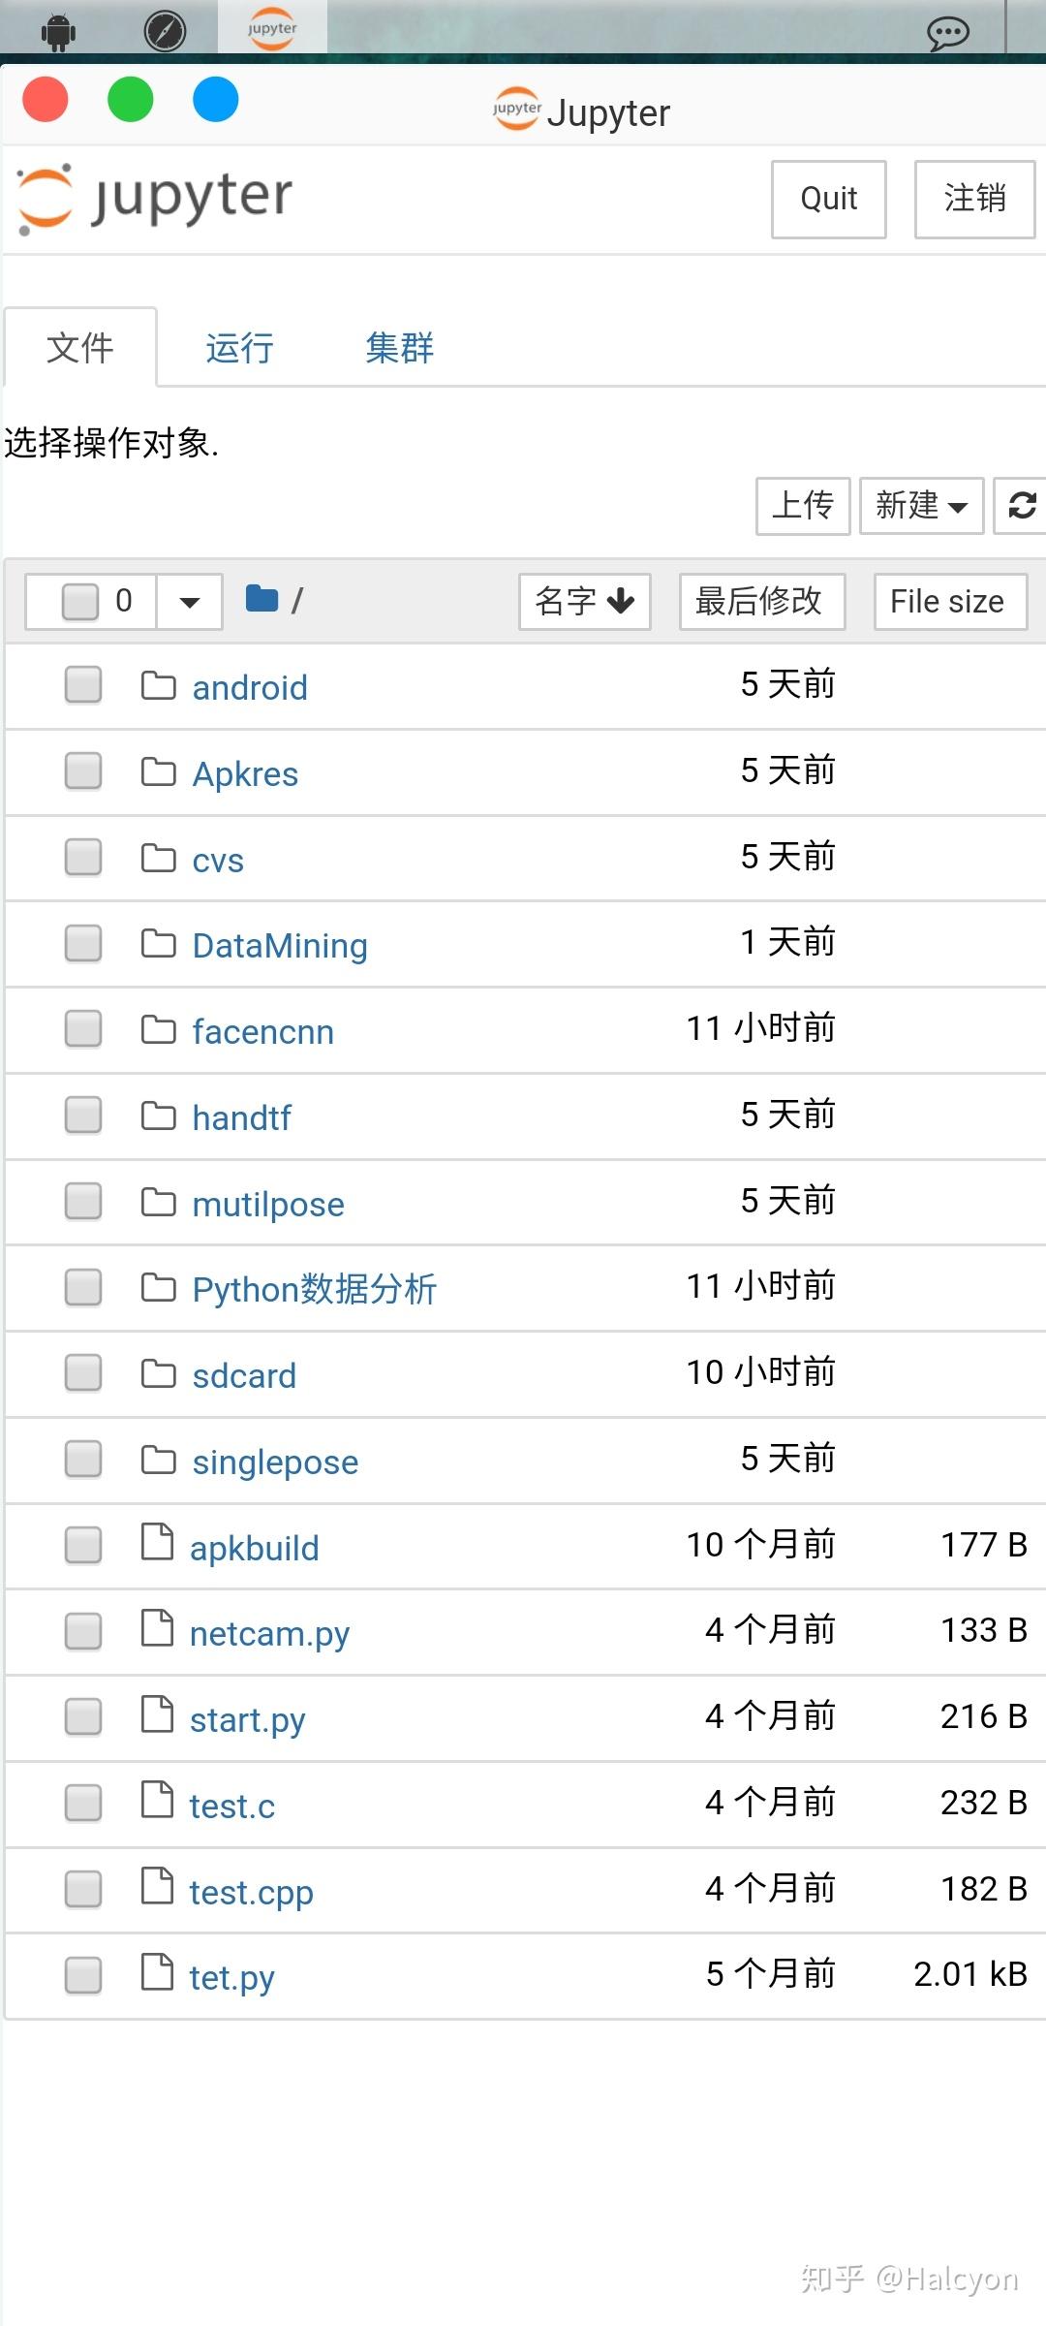This screenshot has height=2326, width=1046.
Task: Select the checkbox next to facencnn folder
Action: (x=83, y=1029)
